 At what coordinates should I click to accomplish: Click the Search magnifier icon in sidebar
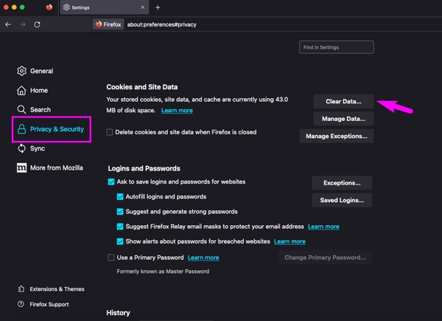coord(21,109)
